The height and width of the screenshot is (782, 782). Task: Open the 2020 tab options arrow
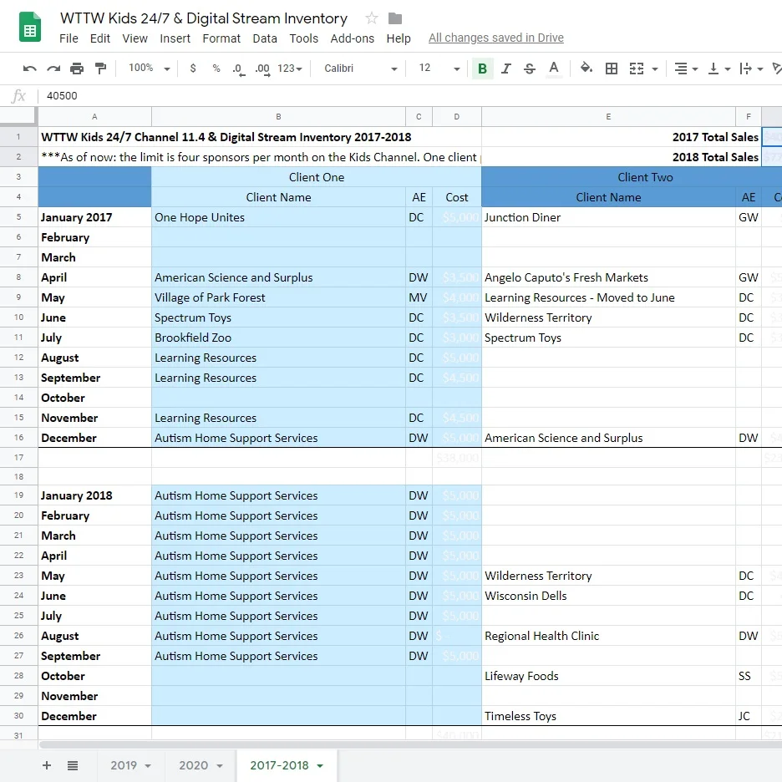pos(220,766)
